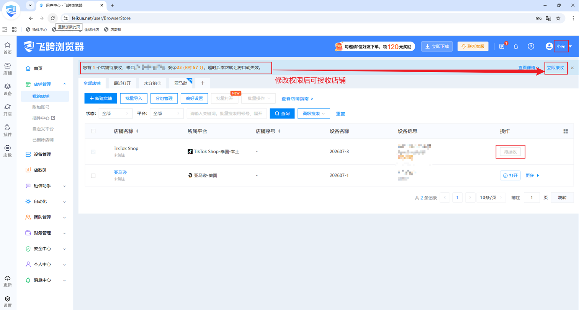The image size is (579, 310).
Task: Select 我的店铺 in the side menu
Action: pyautogui.click(x=45, y=96)
